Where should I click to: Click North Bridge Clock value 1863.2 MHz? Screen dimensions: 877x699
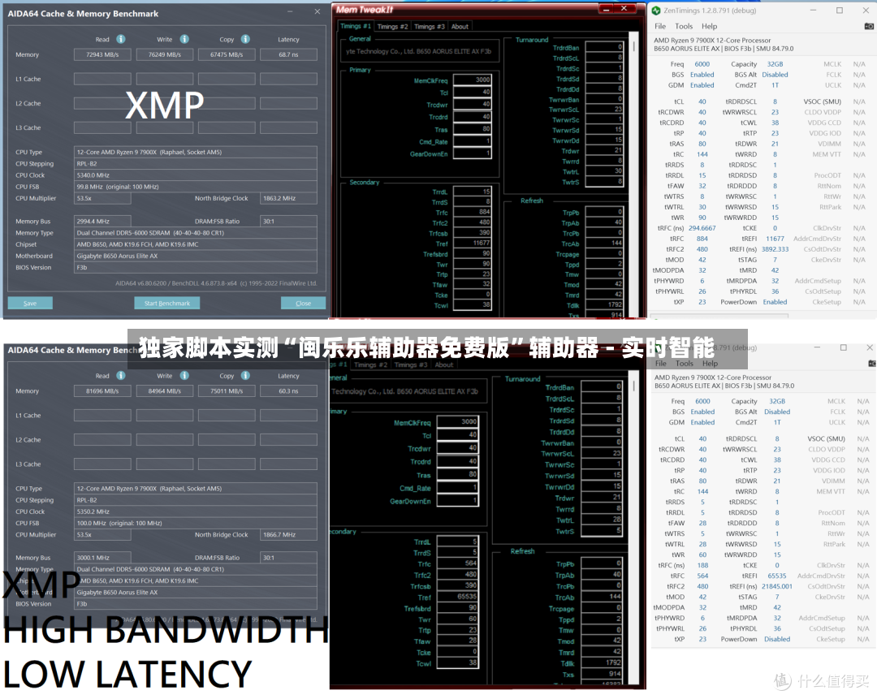click(x=288, y=199)
